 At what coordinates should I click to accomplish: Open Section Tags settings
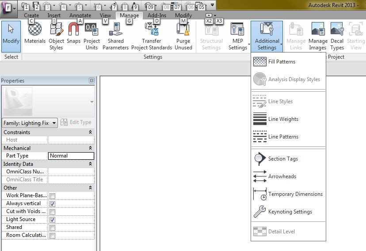click(288, 159)
